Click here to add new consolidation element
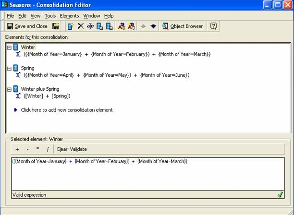This screenshot has height=215, width=294. tap(66, 110)
